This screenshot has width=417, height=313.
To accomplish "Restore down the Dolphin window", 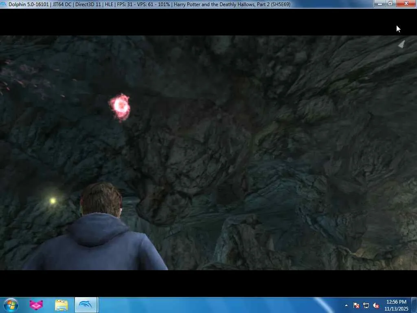I will pos(391,3).
